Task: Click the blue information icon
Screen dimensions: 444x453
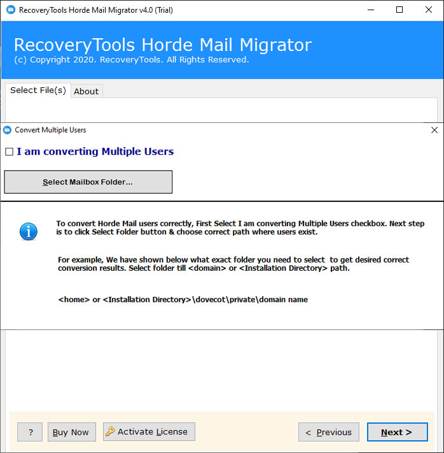Action: pos(28,231)
